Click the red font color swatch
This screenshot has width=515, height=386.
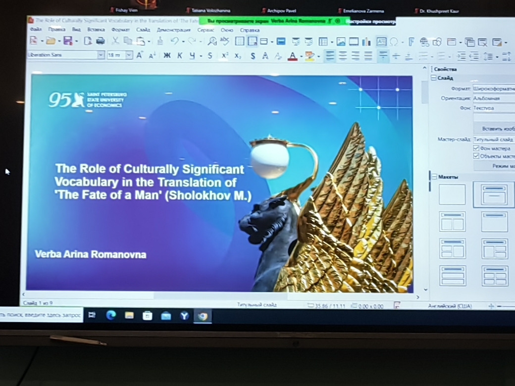293,56
